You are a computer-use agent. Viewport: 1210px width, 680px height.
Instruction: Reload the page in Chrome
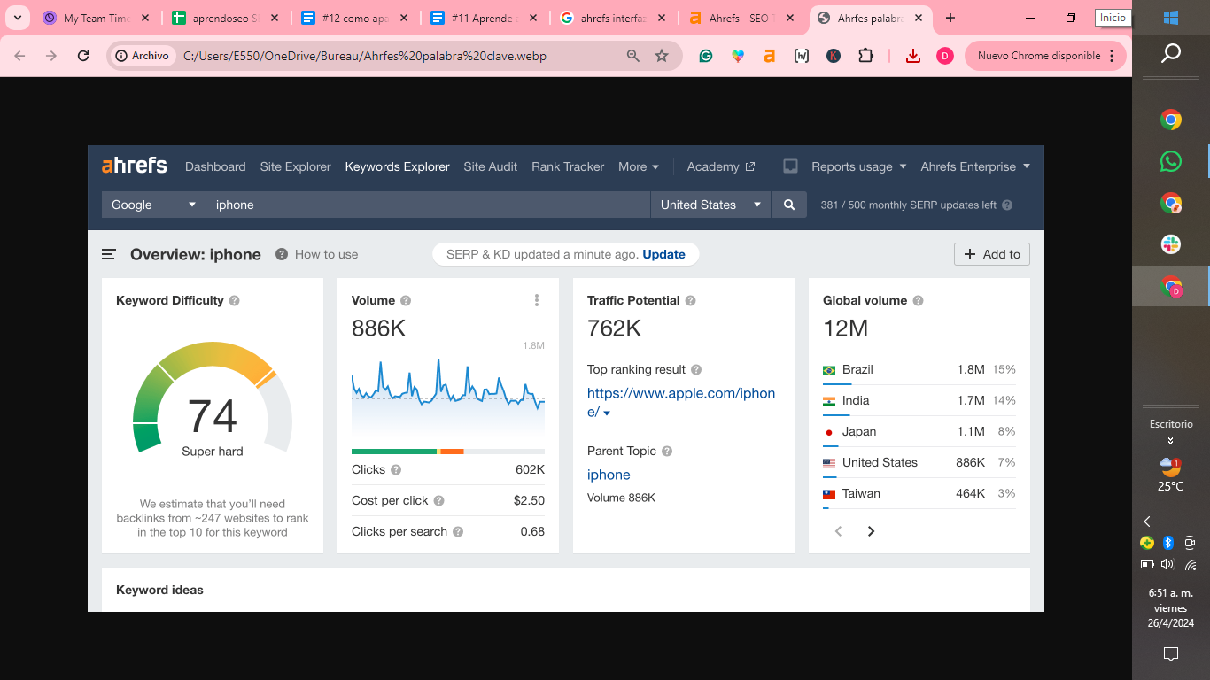(83, 56)
